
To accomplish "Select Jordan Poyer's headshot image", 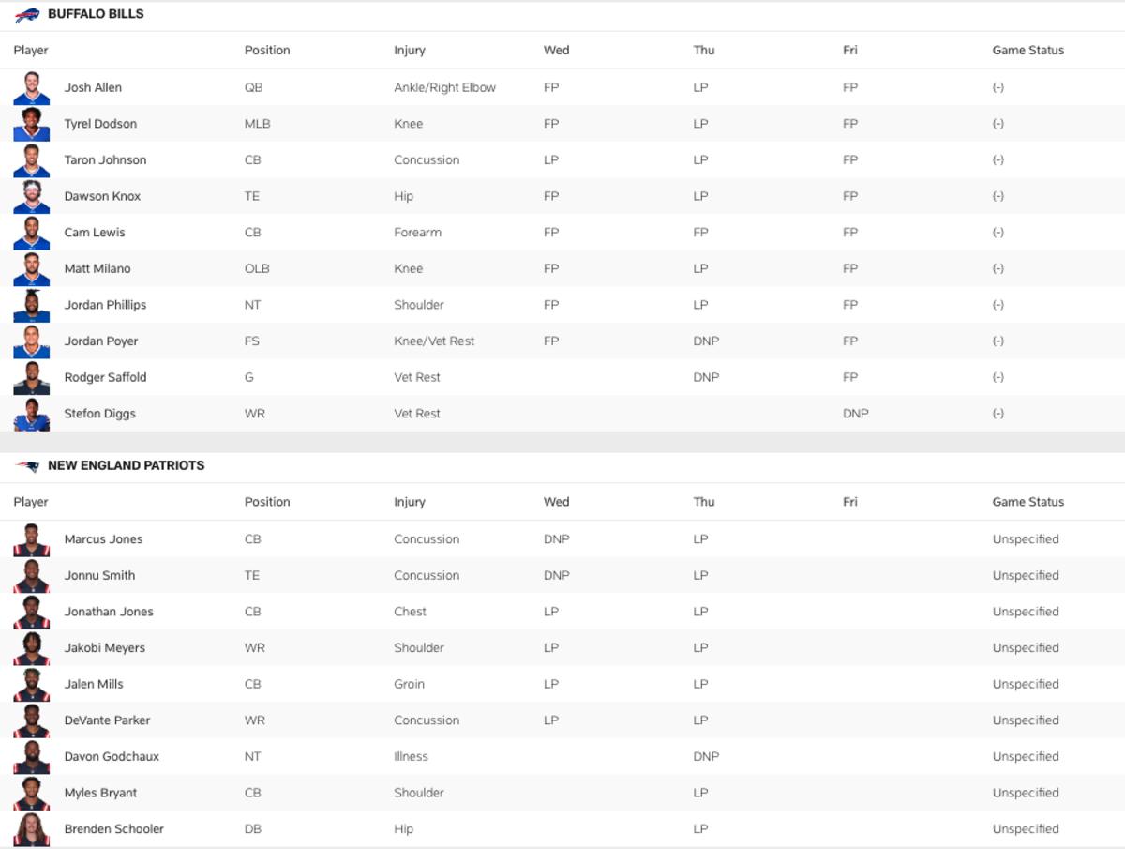I will coord(32,341).
